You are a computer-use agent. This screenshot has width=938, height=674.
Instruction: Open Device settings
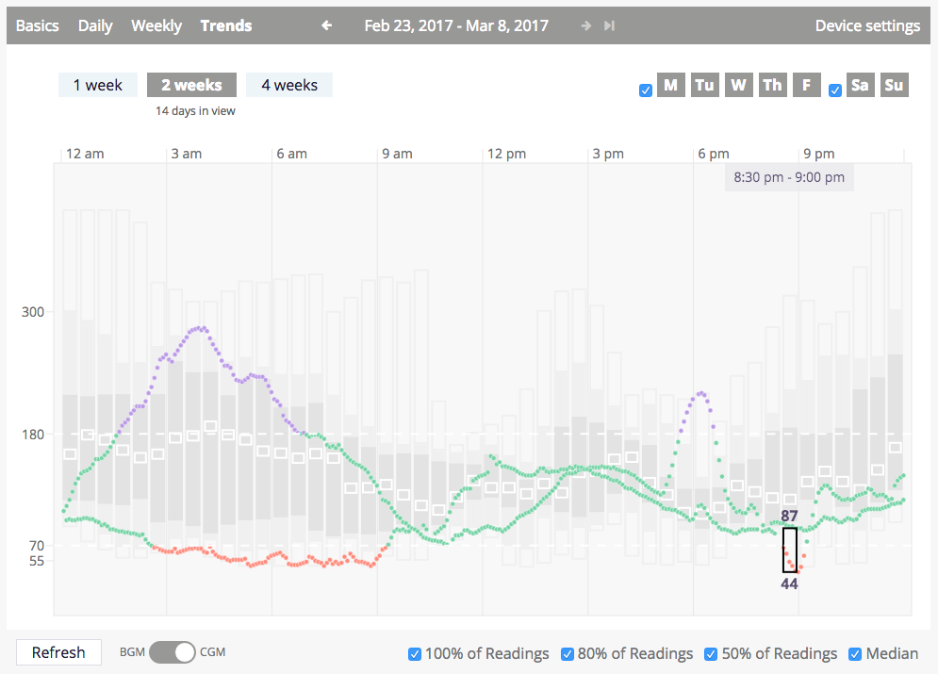(x=867, y=25)
